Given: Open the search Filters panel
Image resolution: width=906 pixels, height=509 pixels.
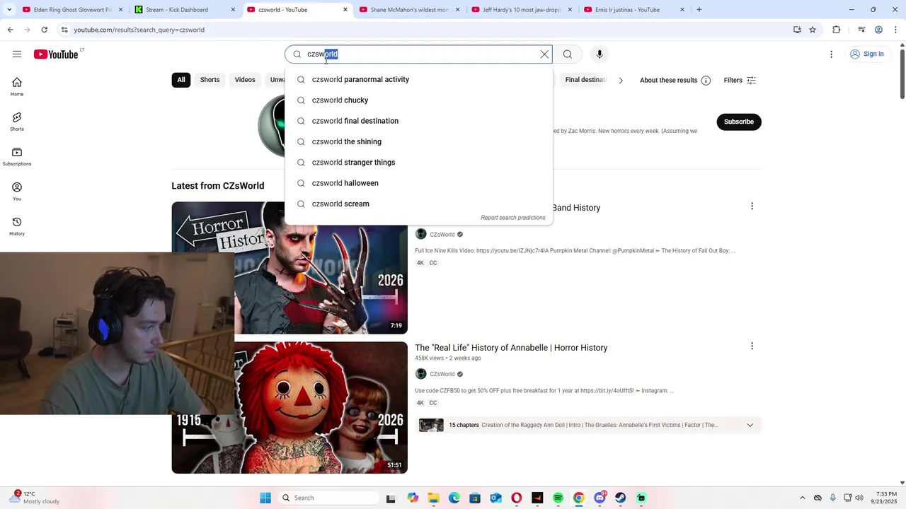Looking at the screenshot, I should pyautogui.click(x=740, y=81).
